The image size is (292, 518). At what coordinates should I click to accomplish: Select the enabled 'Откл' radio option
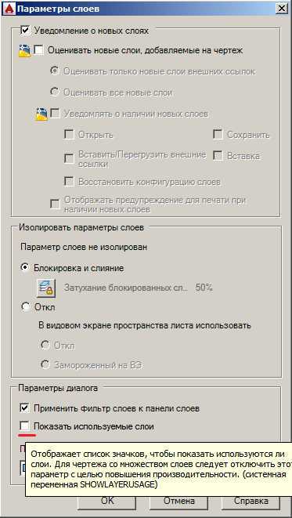[25, 307]
